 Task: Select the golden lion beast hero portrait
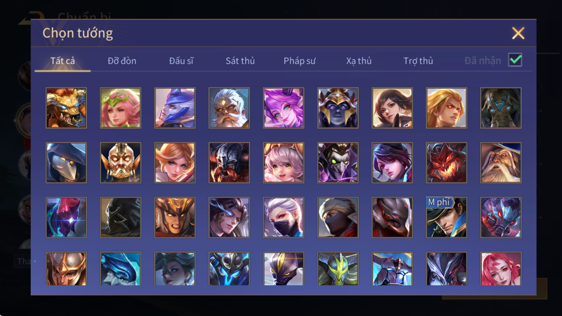pos(66,108)
